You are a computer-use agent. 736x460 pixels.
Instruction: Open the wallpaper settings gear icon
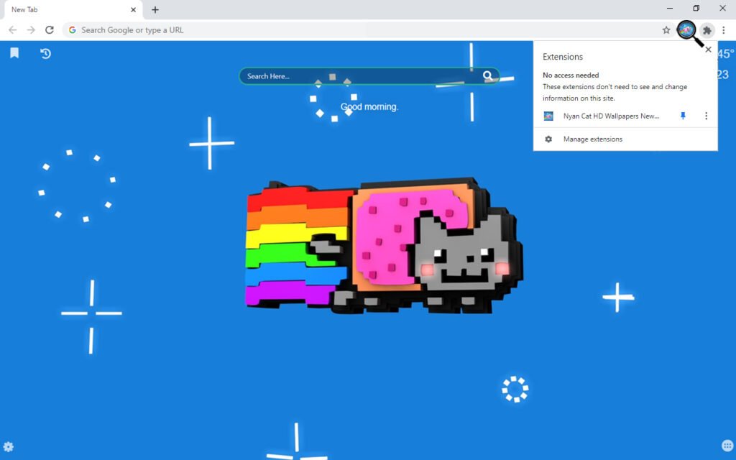(8, 446)
